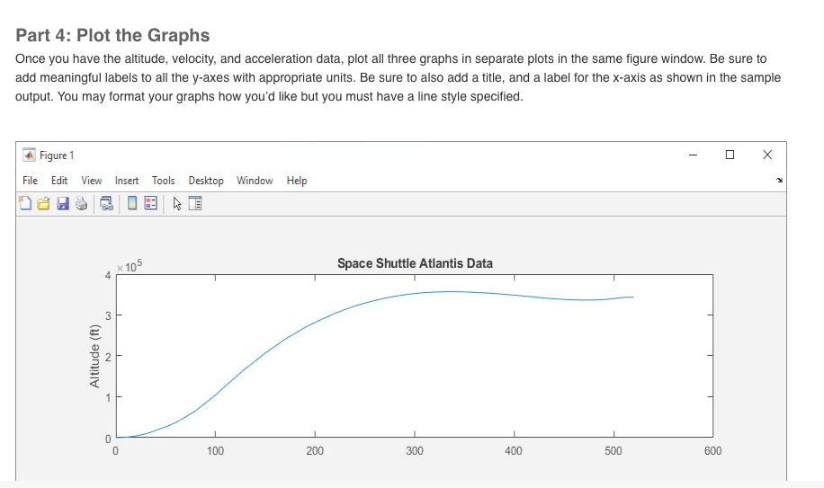The image size is (824, 488).
Task: Toggle the Insert Colorbar tool
Action: 132,203
